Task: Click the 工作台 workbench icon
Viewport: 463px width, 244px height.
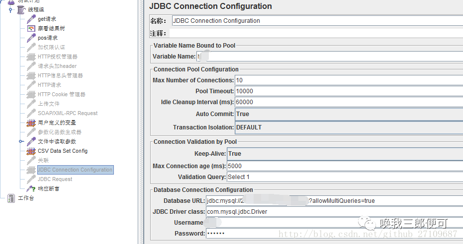Action: click(x=11, y=198)
